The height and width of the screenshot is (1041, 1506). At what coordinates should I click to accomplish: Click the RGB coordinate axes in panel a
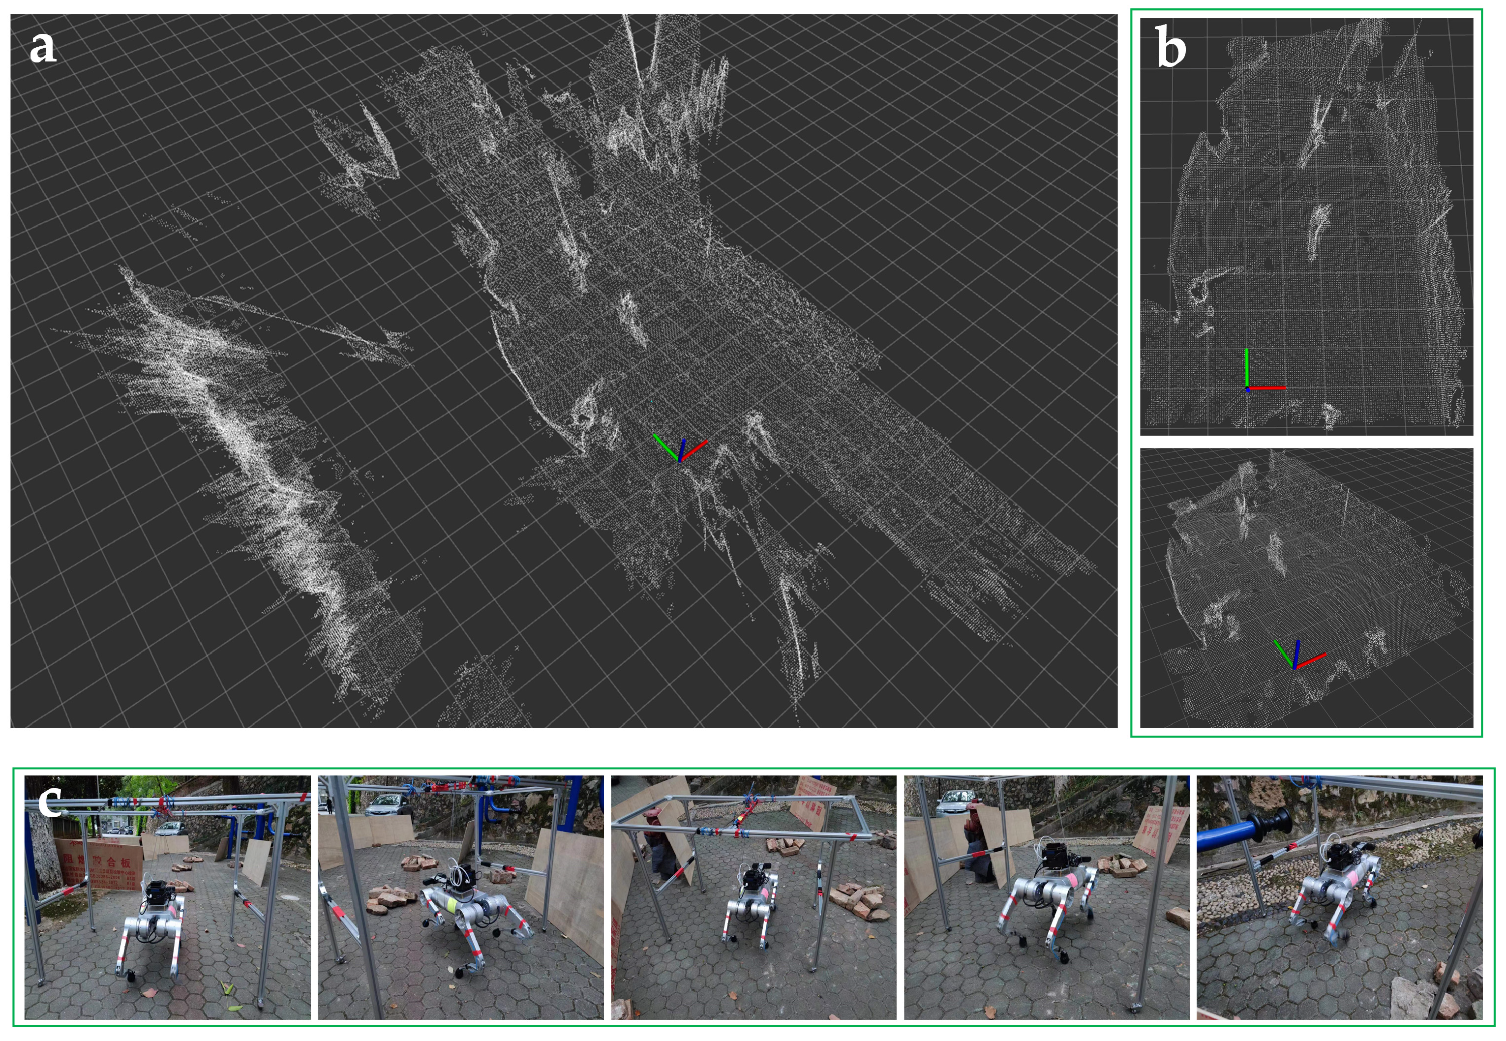(x=680, y=449)
